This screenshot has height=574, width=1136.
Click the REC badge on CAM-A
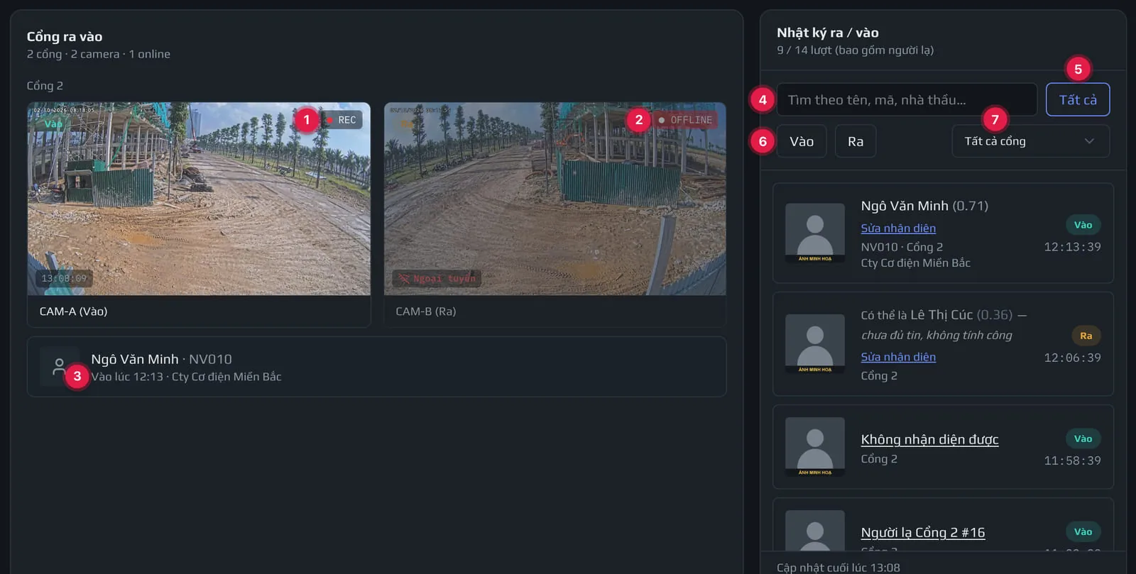click(342, 120)
